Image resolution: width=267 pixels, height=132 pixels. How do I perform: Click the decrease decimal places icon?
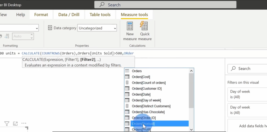coord(7,36)
